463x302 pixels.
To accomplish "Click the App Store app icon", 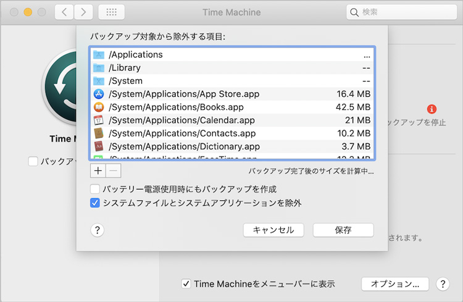I will point(99,94).
